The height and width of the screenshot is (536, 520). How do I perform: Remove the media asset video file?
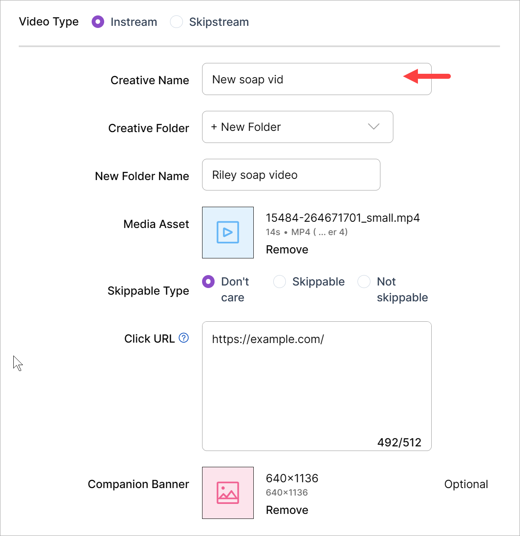tap(287, 250)
